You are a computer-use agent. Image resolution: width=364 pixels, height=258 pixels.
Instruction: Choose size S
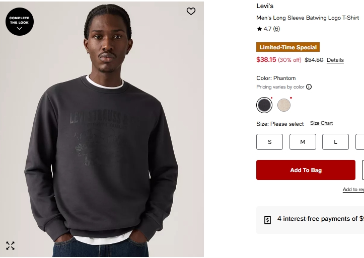(x=269, y=142)
